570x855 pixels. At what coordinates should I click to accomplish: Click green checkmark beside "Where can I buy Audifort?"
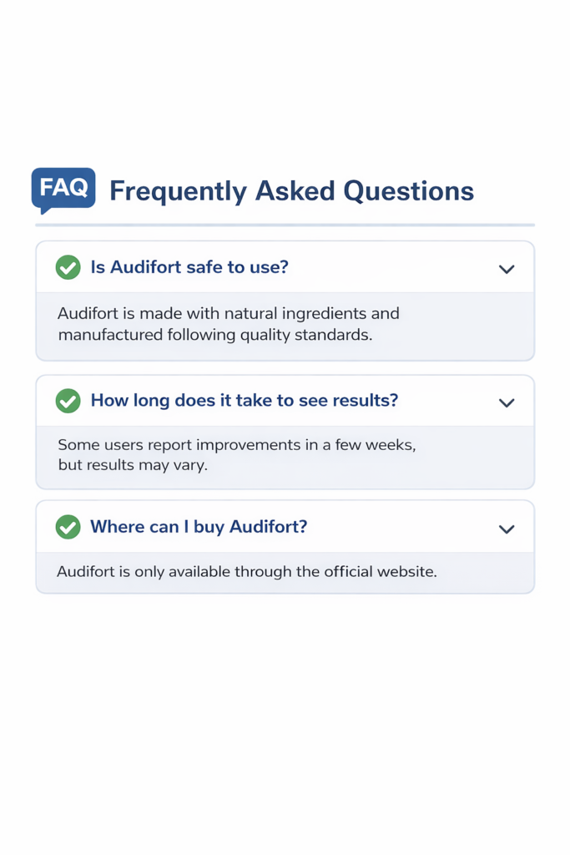click(68, 527)
